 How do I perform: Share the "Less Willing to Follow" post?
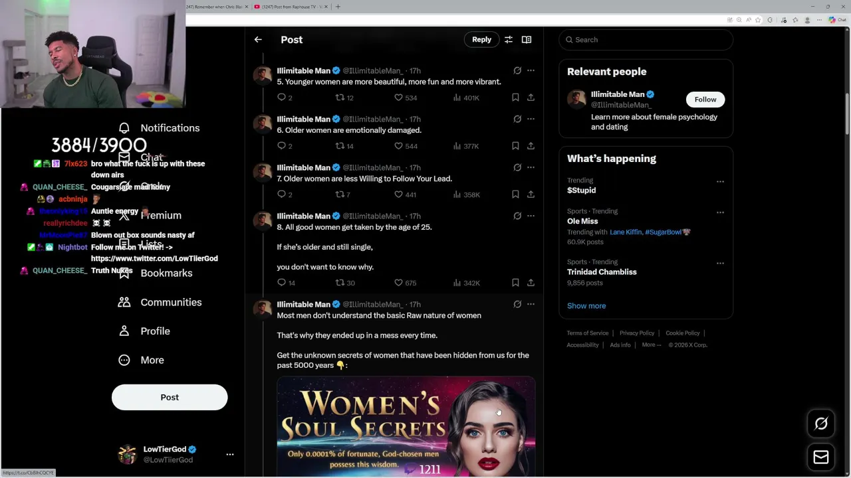pyautogui.click(x=531, y=195)
